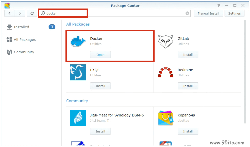The width and height of the screenshot is (250, 147).
Task: Install the LXQt package
Action: click(100, 86)
